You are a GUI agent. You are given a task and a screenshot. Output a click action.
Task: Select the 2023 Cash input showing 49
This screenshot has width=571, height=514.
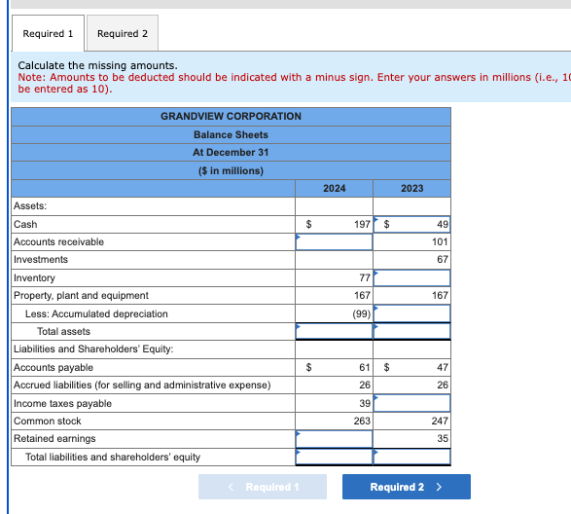pos(411,224)
